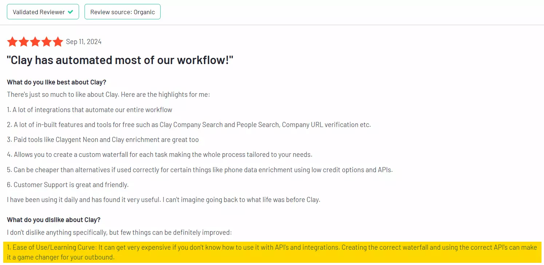Open the "Clay has automated most of our workflow!" title

[x=120, y=60]
